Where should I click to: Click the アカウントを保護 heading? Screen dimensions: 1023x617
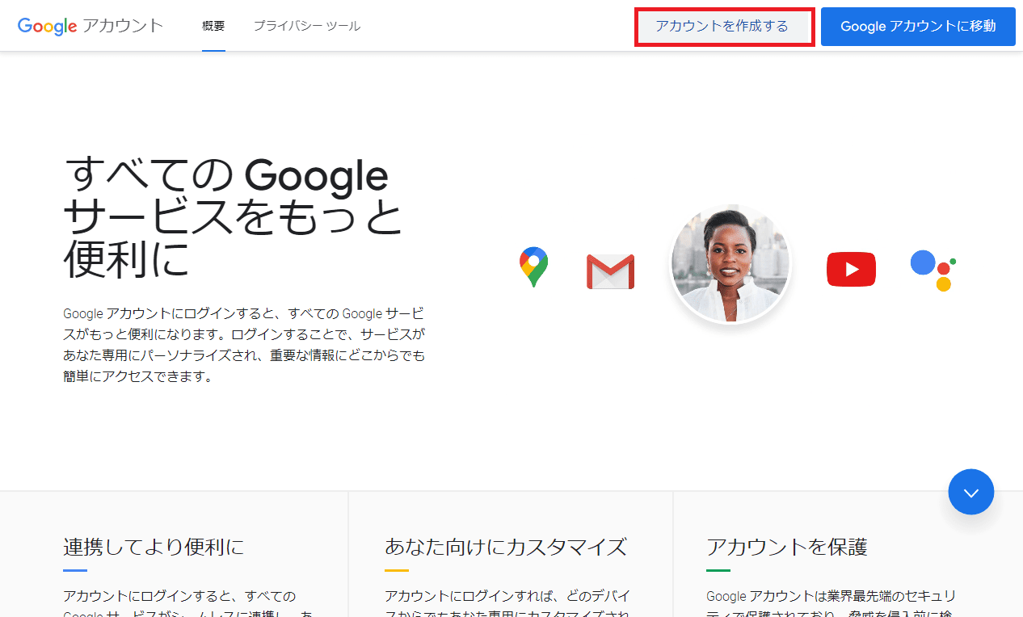pyautogui.click(x=787, y=547)
